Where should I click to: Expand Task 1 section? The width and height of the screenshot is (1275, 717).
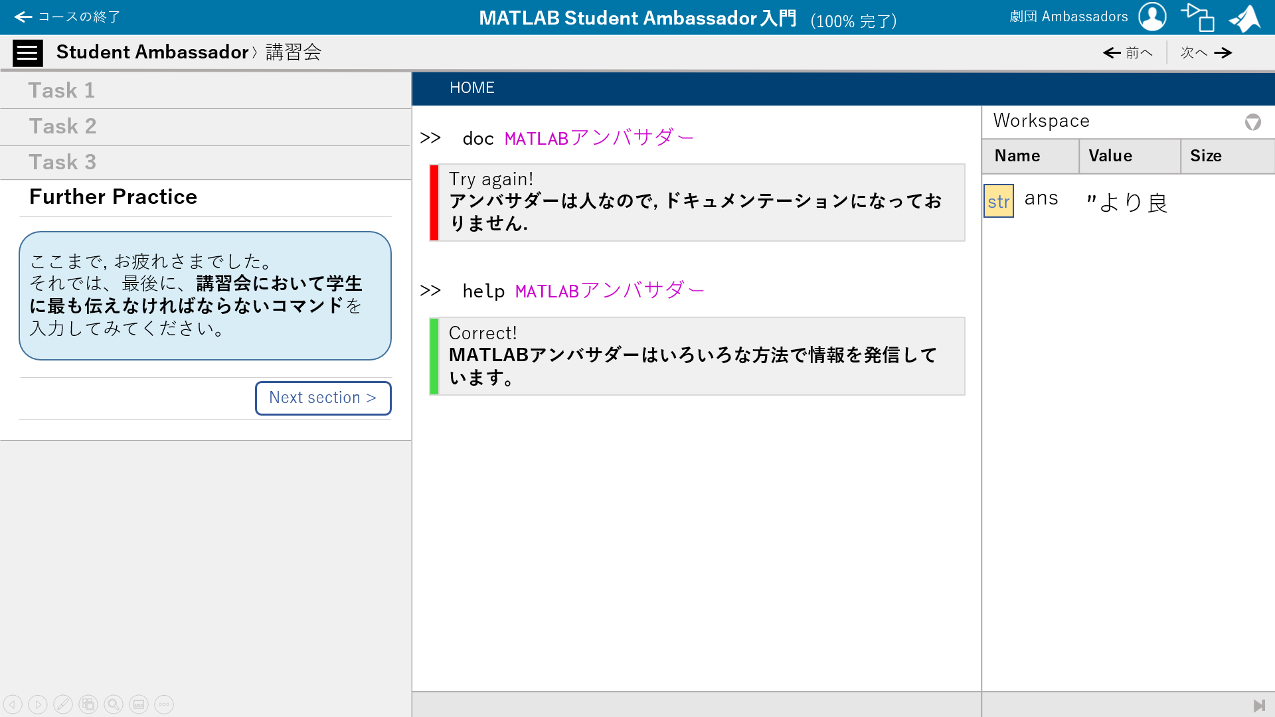tap(61, 90)
